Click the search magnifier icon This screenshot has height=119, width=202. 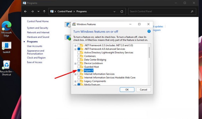click(192, 11)
